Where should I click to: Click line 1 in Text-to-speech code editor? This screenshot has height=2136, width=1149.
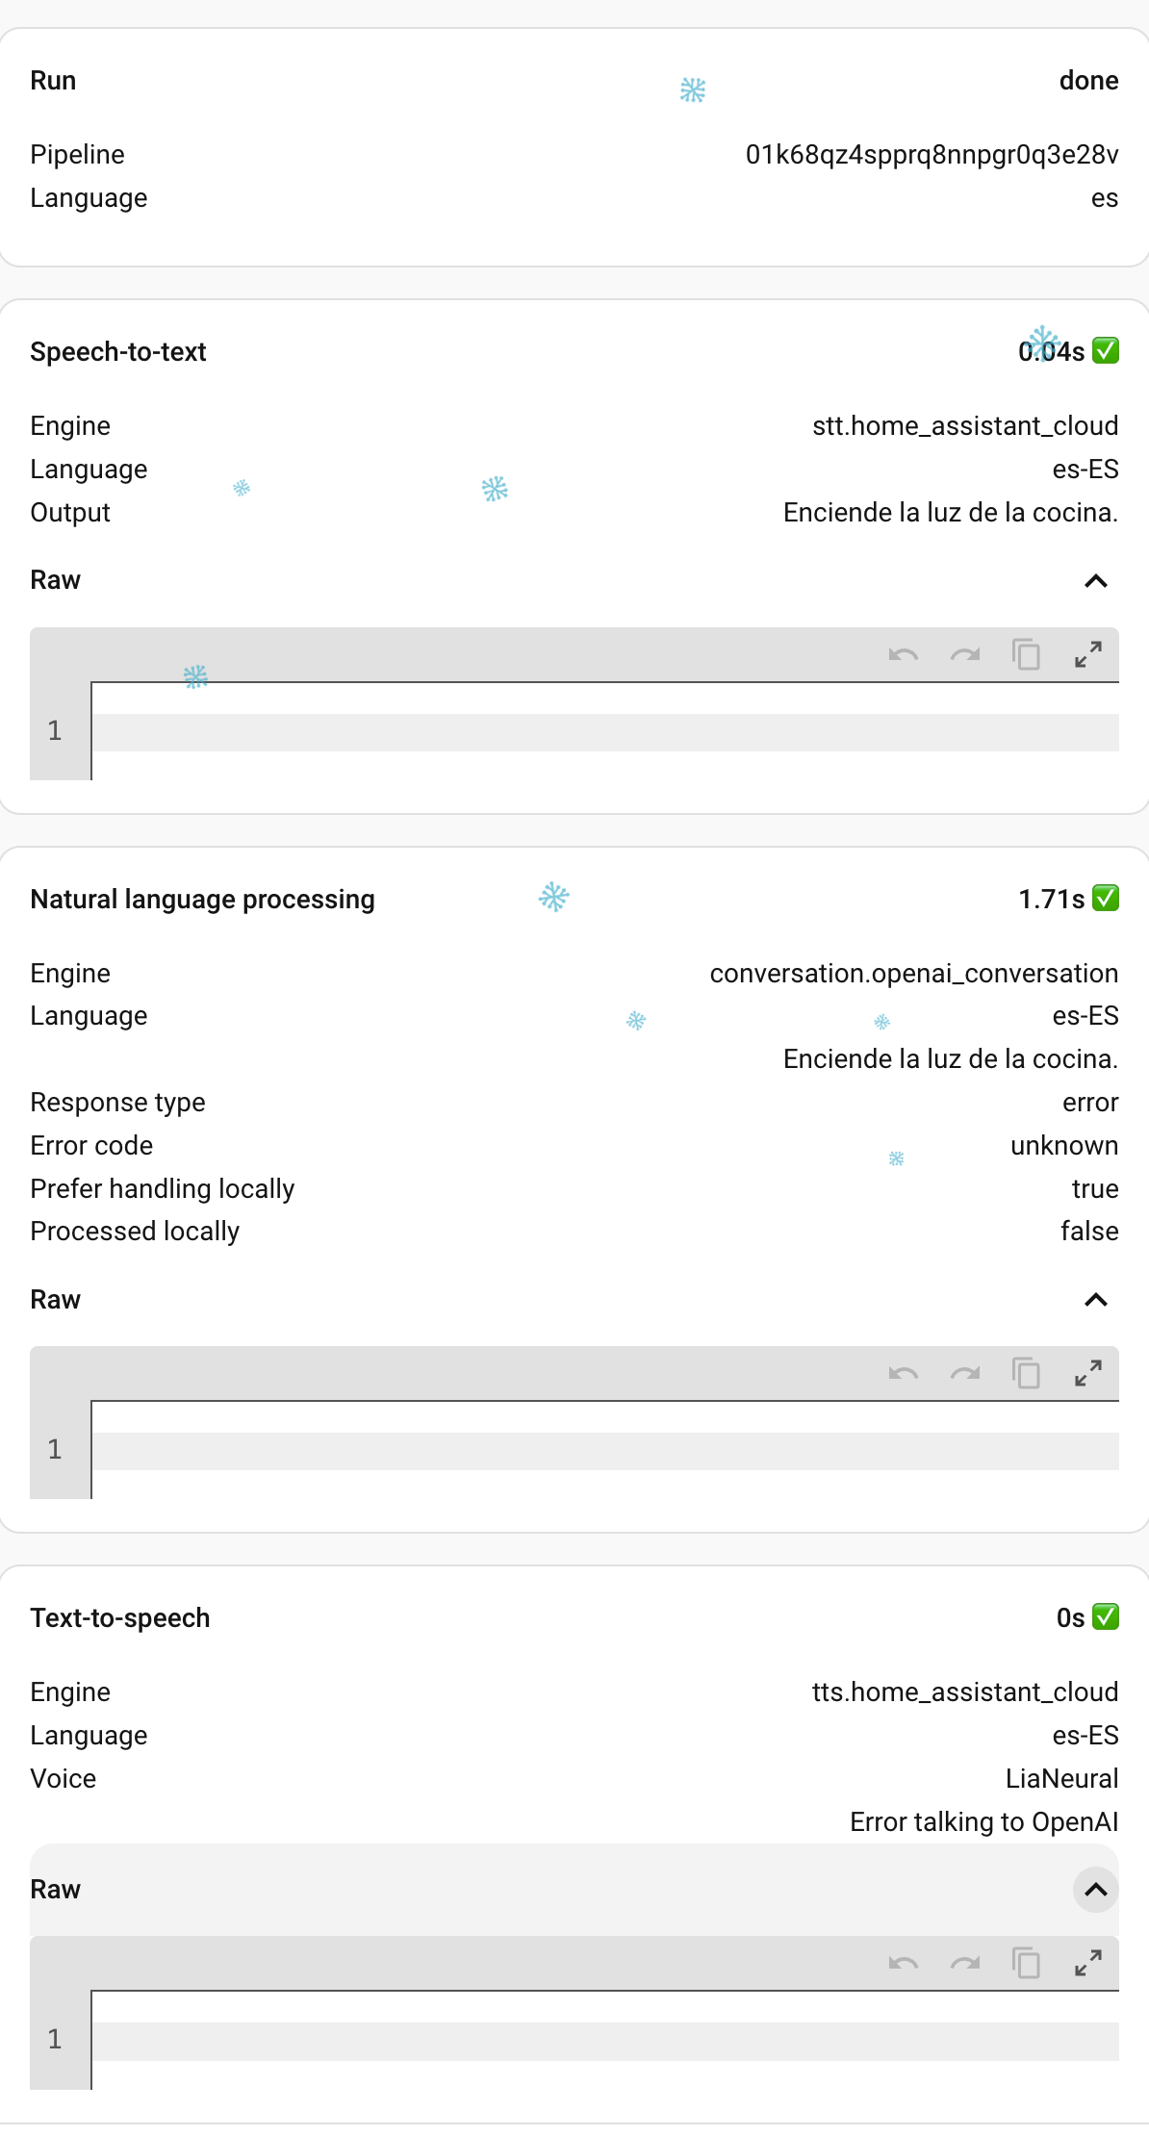coord(604,2041)
